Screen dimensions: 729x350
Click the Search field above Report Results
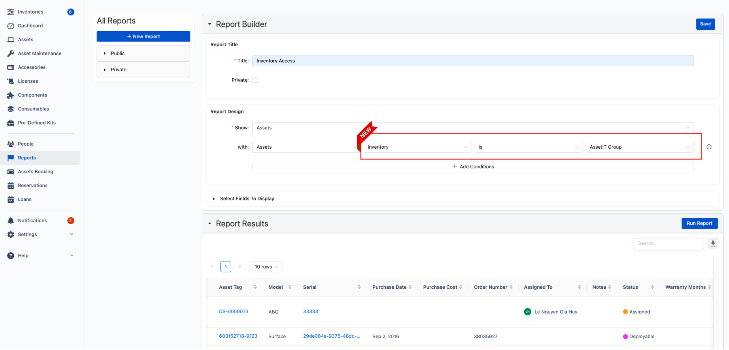[668, 243]
